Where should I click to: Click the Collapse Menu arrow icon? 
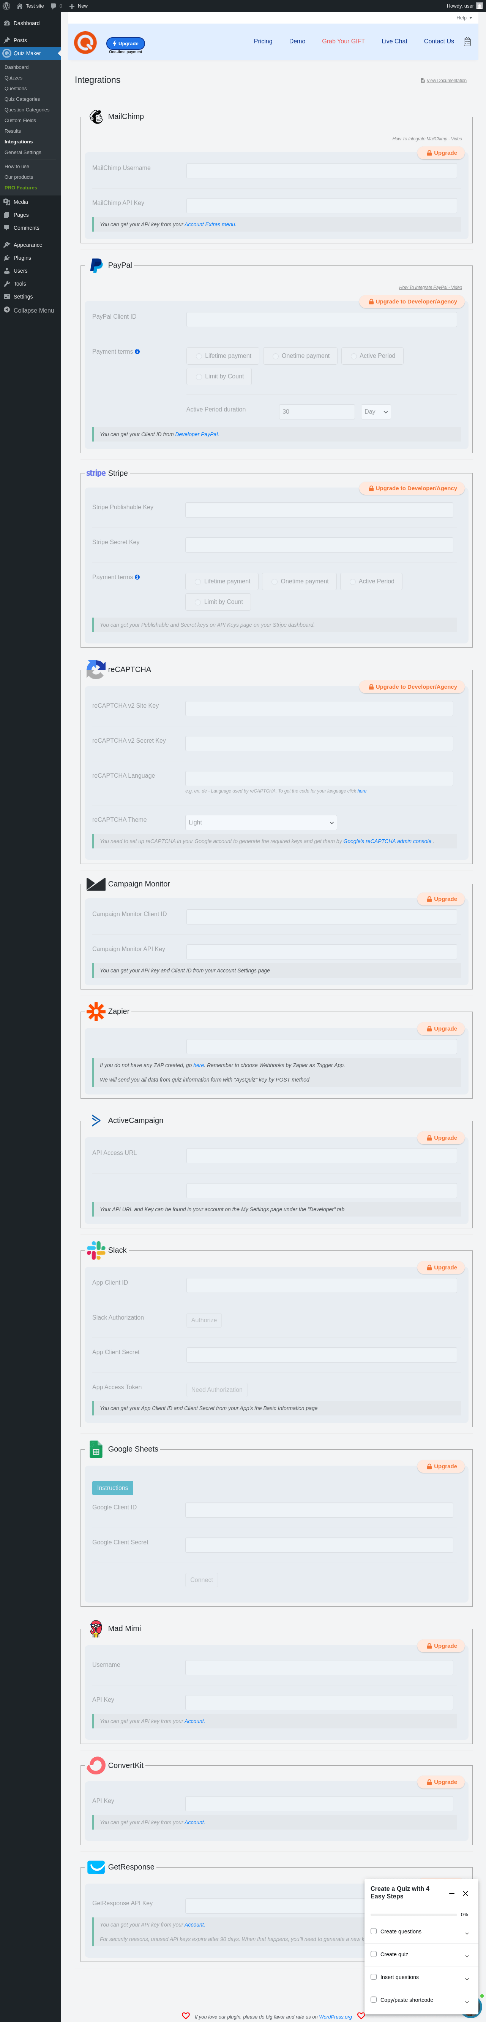7,310
